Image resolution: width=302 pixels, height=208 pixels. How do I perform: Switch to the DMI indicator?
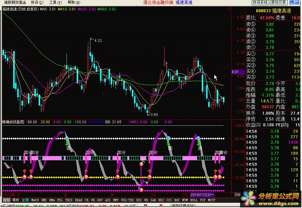44,200
